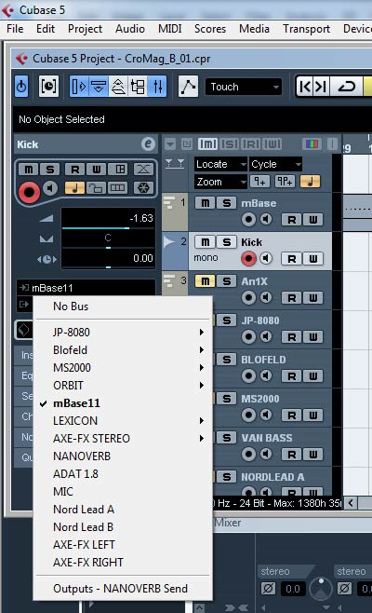Click the mBase11 input routing field
372x613 pixels.
point(86,288)
